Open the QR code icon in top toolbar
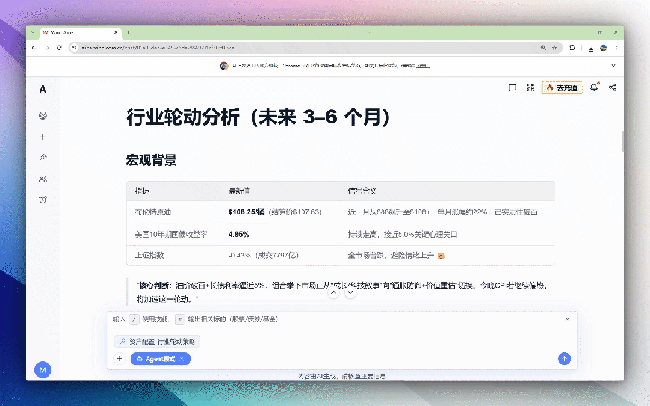 coord(530,87)
